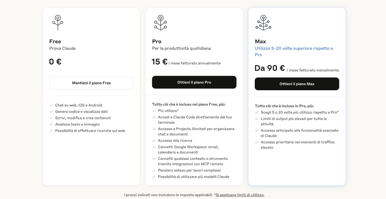
Task: Click checkmark next to 'Pensiero esteso per lavori complessi'
Action: (x=154, y=170)
